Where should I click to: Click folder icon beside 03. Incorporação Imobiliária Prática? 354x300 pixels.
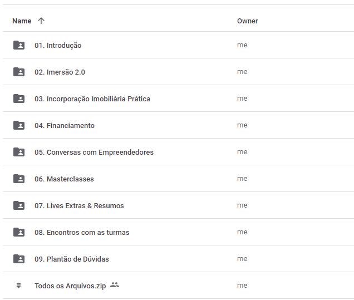(x=19, y=99)
